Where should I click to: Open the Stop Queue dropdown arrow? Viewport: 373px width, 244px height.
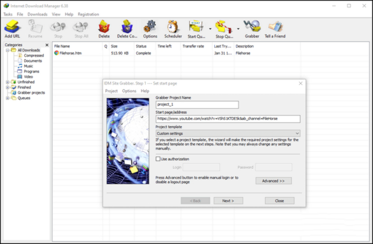[x=238, y=29]
